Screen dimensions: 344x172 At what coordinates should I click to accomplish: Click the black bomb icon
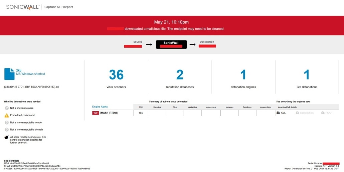7,137
